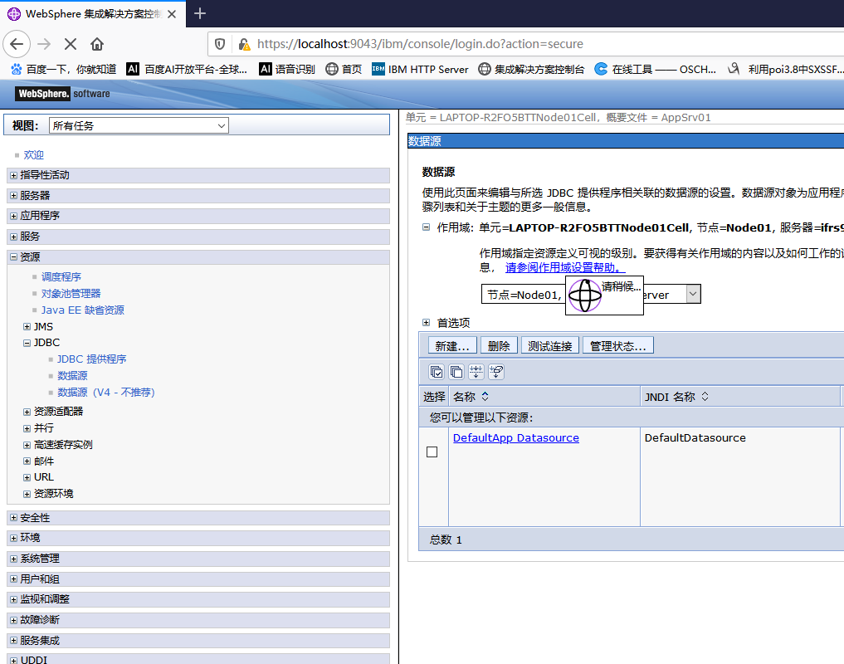
Task: Click the Clear Filter Value icon
Action: (x=496, y=372)
